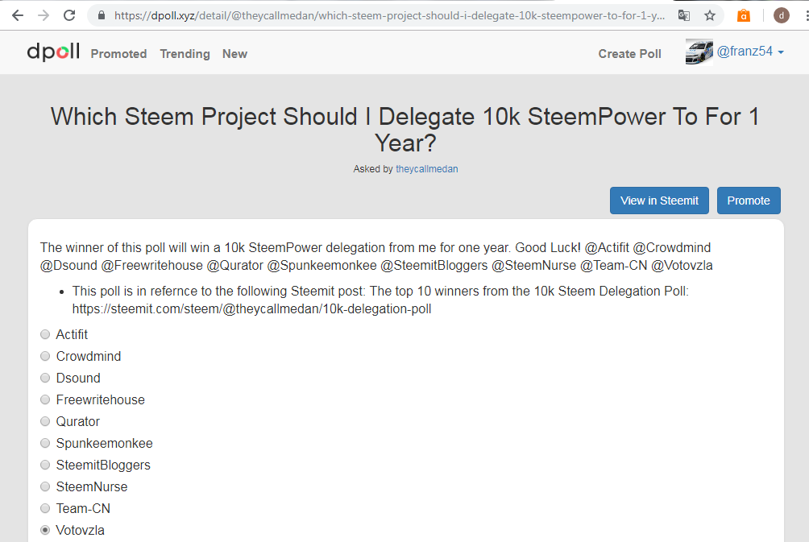Click the steemit.com 10k-delegation-poll URL text
The image size is (809, 542).
[x=251, y=309]
